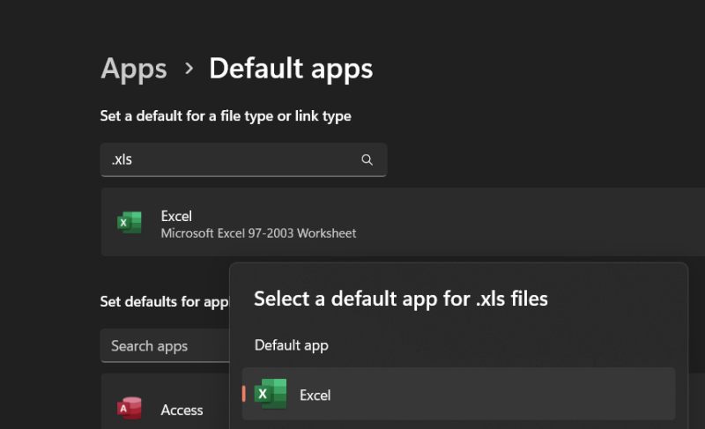The image size is (705, 429).
Task: Click the search magnifier icon in file type field
Action: coord(367,159)
